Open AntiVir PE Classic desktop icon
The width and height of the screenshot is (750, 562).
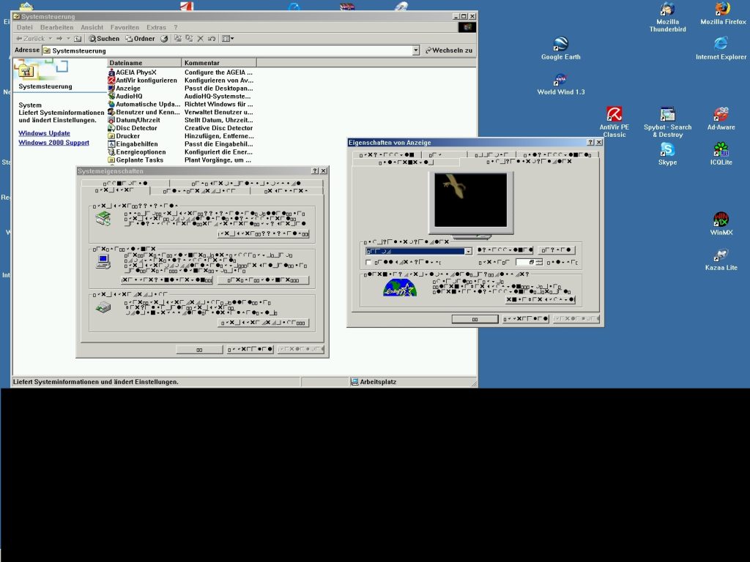tap(615, 122)
